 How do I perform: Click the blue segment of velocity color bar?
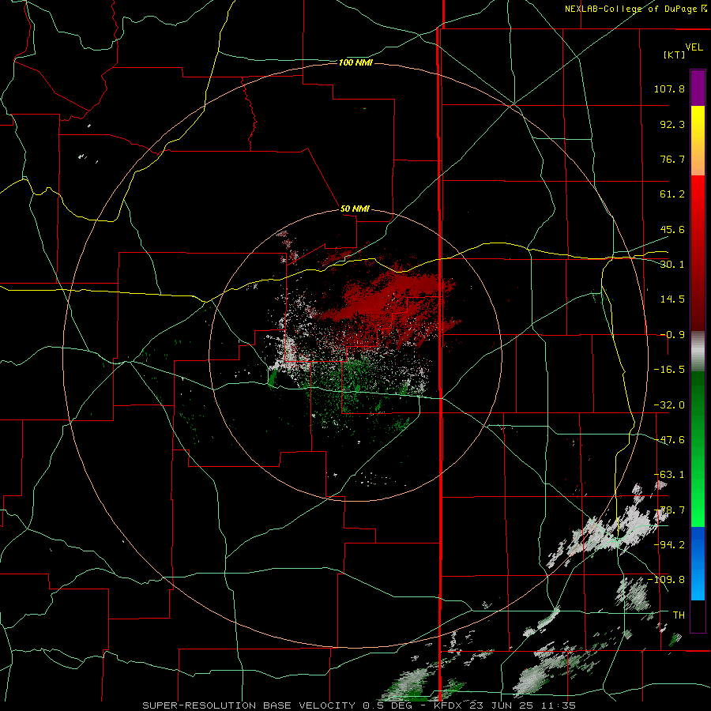(698, 563)
